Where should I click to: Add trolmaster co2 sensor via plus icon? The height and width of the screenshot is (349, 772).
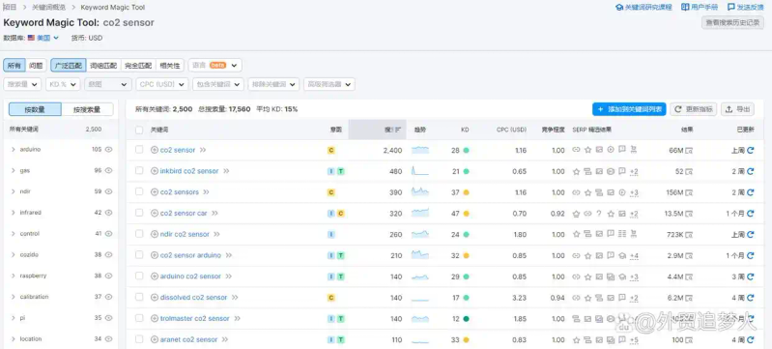[x=154, y=318]
